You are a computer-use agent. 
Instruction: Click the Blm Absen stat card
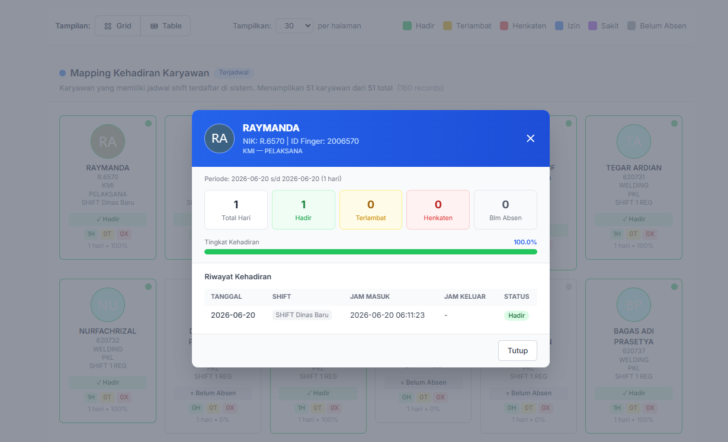505,209
